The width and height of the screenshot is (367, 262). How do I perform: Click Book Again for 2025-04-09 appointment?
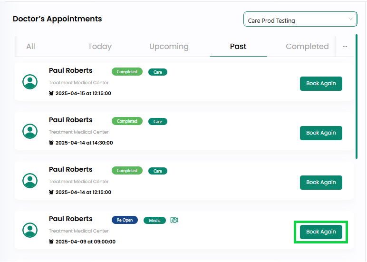coord(321,232)
